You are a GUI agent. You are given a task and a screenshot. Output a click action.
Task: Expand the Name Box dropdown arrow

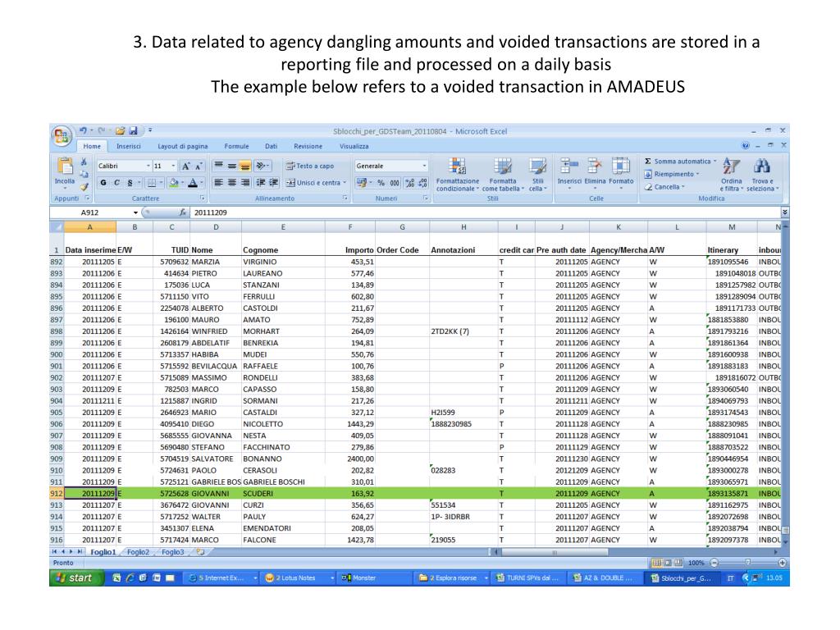click(x=135, y=212)
